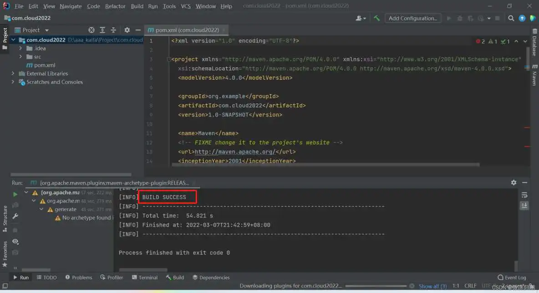Viewport: 539px width, 293px height.
Task: Click the Add Configuration button
Action: coord(413,18)
